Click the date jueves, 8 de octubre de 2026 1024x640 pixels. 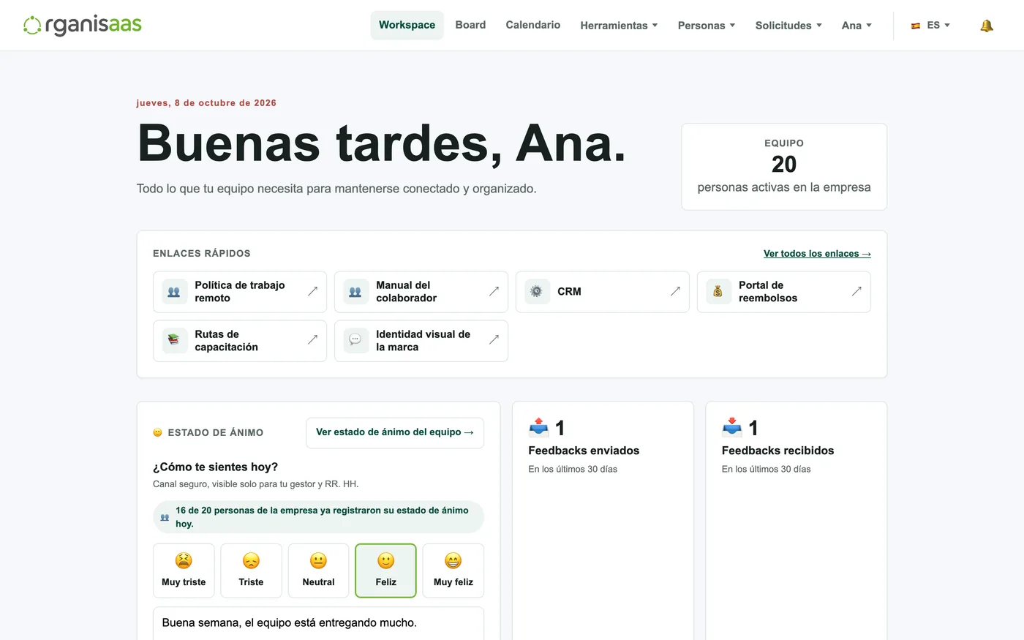point(206,103)
